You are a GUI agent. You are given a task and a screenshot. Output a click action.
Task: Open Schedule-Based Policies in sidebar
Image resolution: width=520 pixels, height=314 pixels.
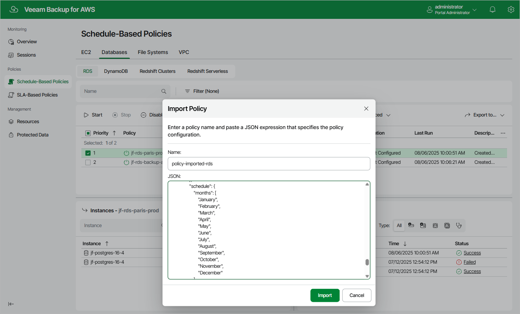click(38, 82)
